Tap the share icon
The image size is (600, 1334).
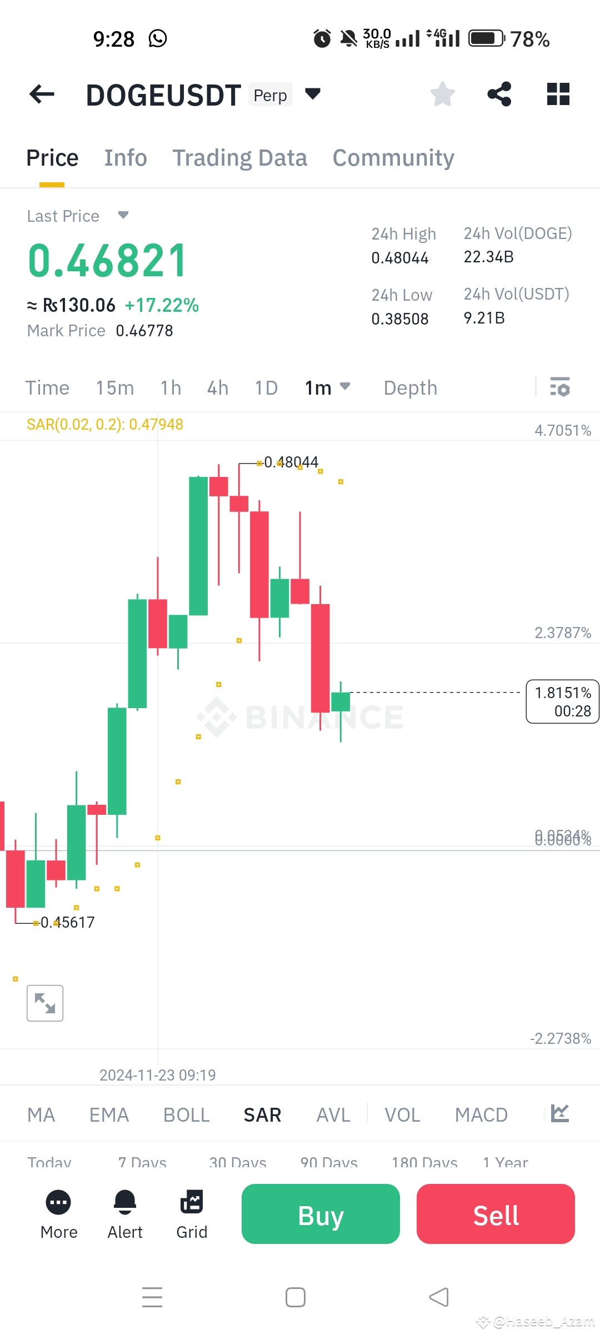click(x=499, y=94)
